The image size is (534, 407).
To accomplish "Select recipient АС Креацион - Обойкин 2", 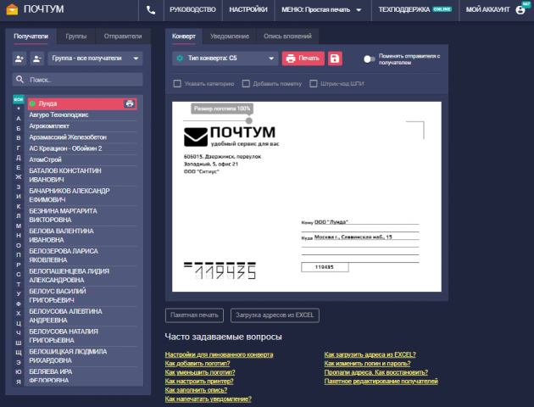I will pos(82,148).
